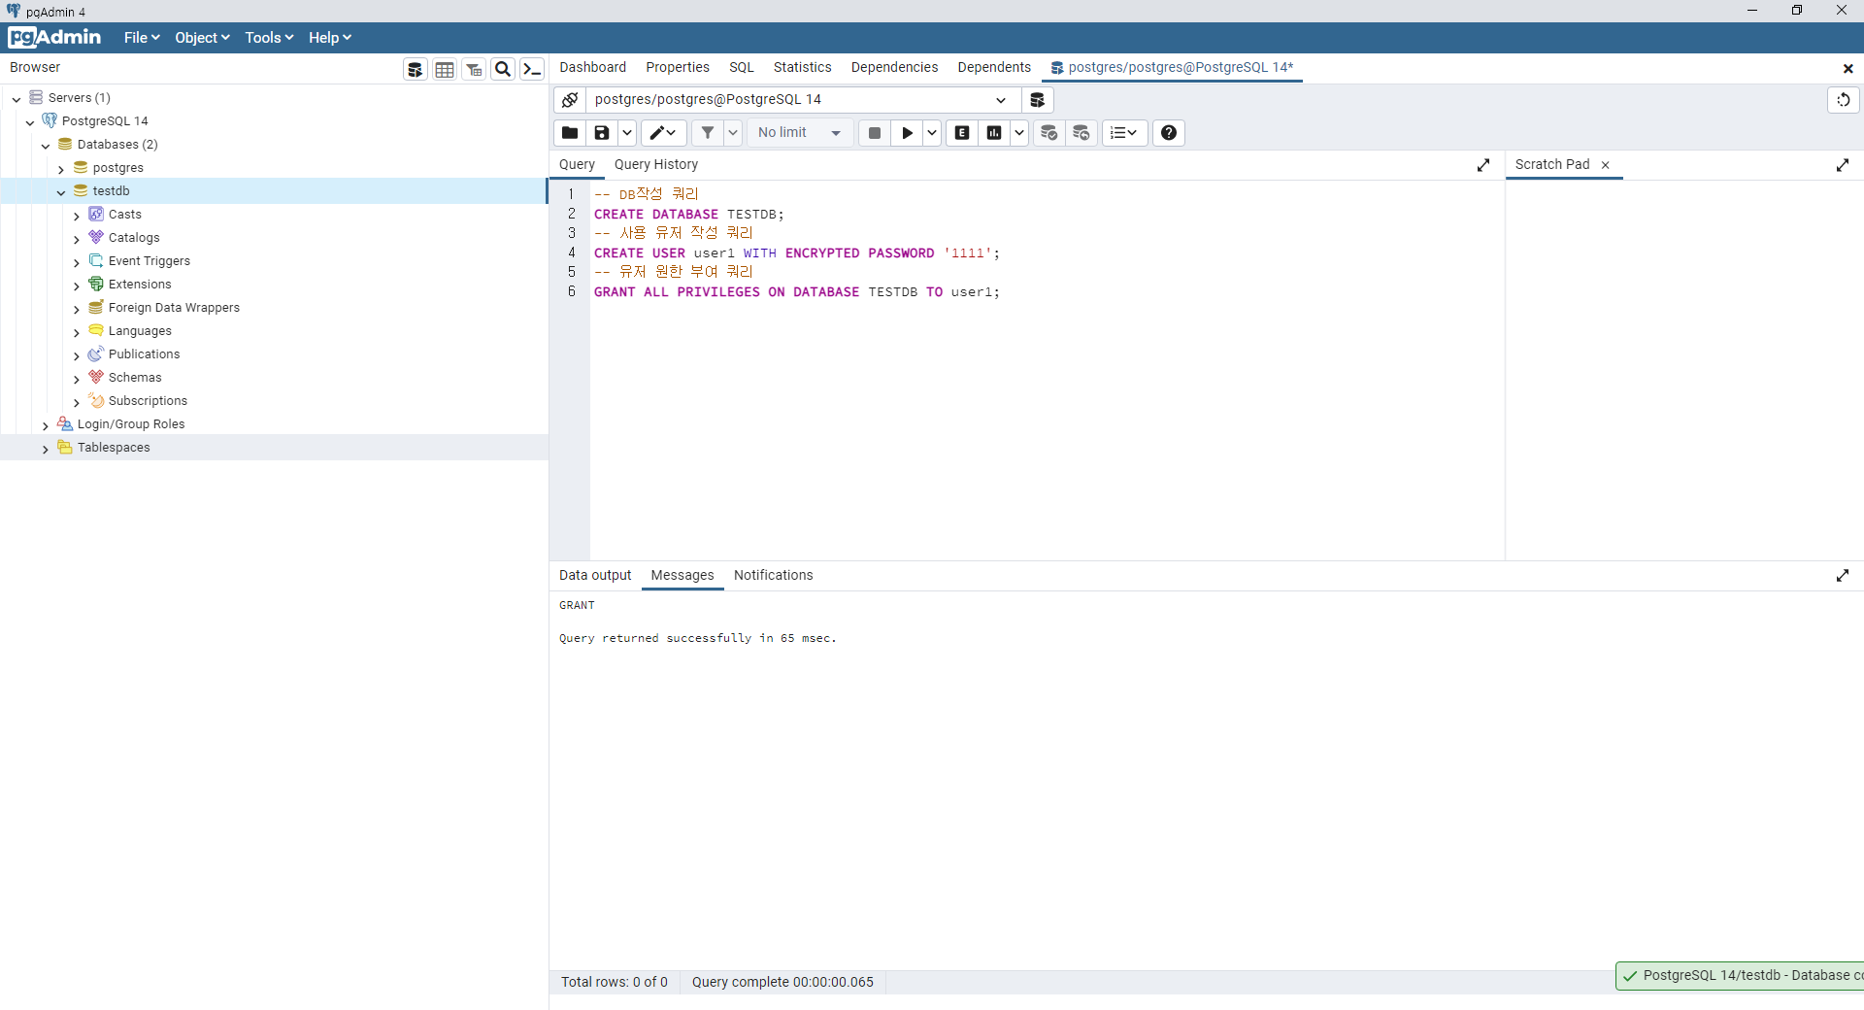Open Filter options dropdown arrow
This screenshot has width=1864, height=1010.
[733, 133]
